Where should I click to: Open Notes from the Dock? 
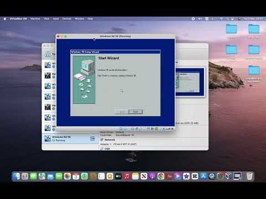tap(135, 176)
